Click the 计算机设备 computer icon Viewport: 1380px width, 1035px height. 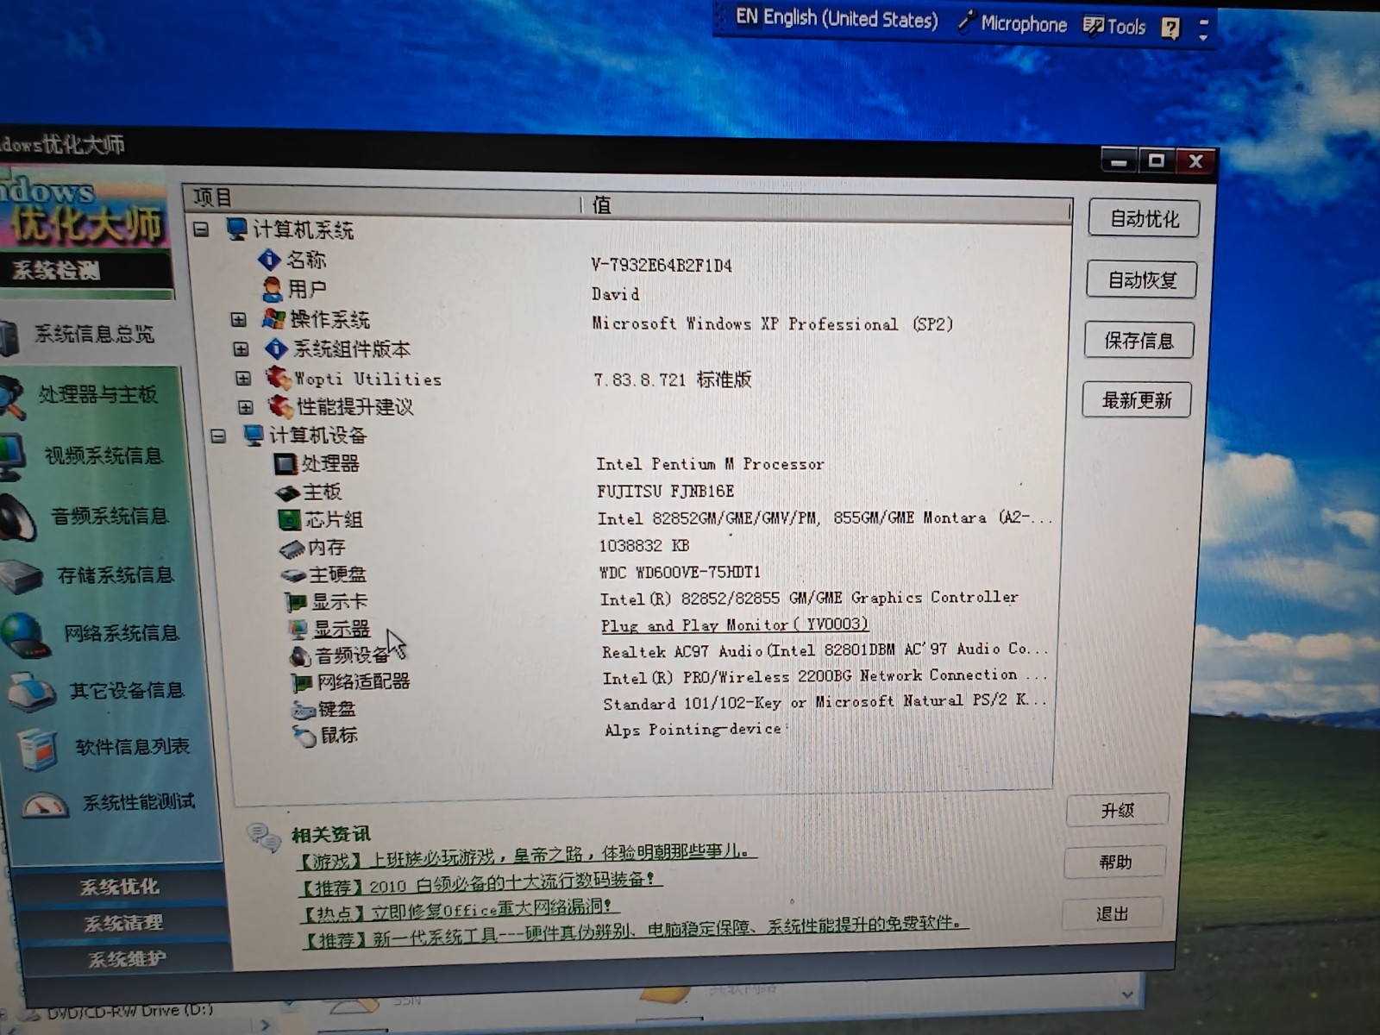[254, 435]
